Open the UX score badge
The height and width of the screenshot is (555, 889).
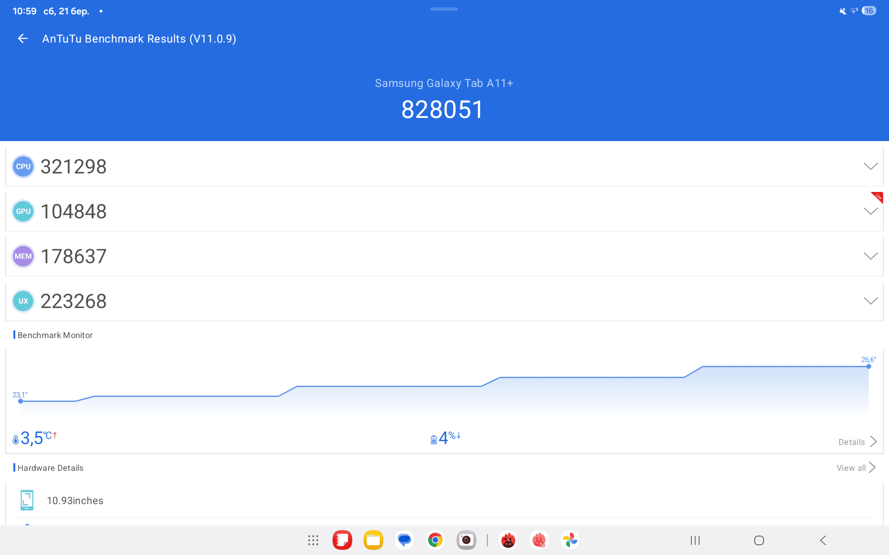point(23,301)
